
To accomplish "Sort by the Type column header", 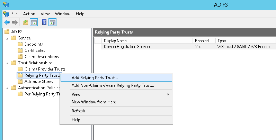I will (x=246, y=41).
